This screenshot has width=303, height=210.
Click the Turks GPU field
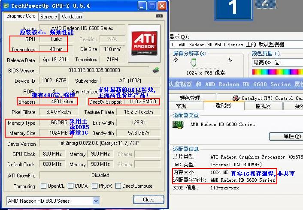pyautogui.click(x=56, y=39)
